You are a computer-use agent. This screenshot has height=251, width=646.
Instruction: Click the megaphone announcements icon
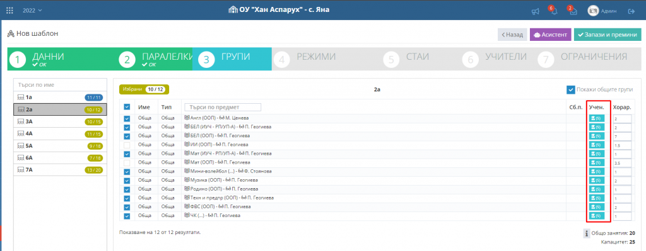(535, 11)
